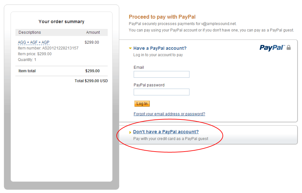Viewport: 302px width, 193px height.
Task: Expand the 'Don't have a PayPal account?' arrow
Action: [130, 132]
